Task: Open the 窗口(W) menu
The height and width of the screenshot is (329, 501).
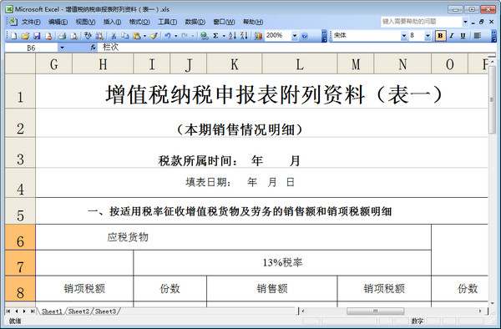Action: [224, 22]
